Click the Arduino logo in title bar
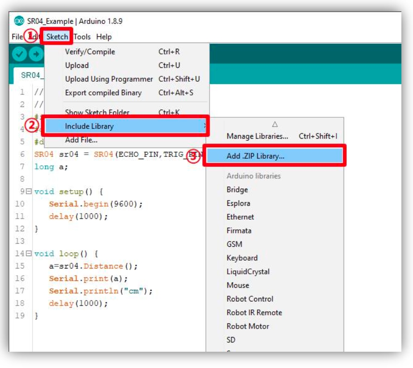This screenshot has width=413, height=368. pos(19,21)
